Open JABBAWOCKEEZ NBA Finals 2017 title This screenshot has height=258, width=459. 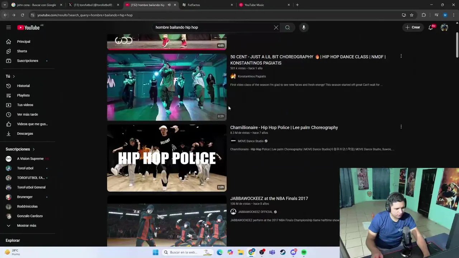coord(269,199)
